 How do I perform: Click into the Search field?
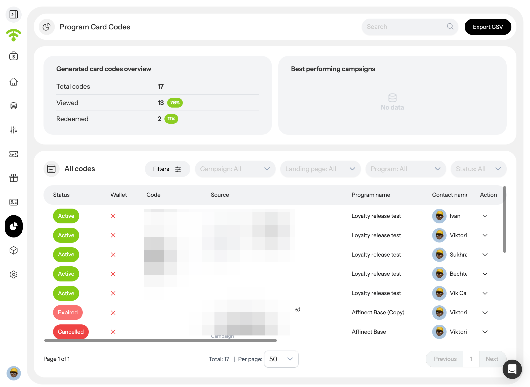tap(410, 27)
